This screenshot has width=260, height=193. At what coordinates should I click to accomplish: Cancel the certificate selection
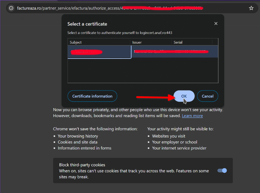click(208, 96)
